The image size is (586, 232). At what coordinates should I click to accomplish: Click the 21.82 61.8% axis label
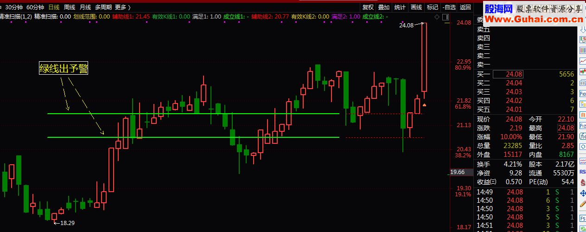pyautogui.click(x=464, y=103)
